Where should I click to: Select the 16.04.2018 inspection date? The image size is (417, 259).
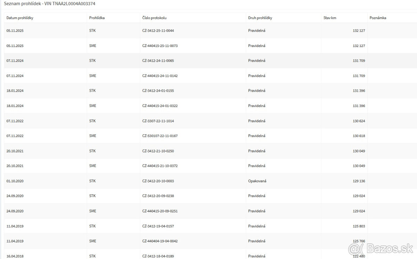15,256
